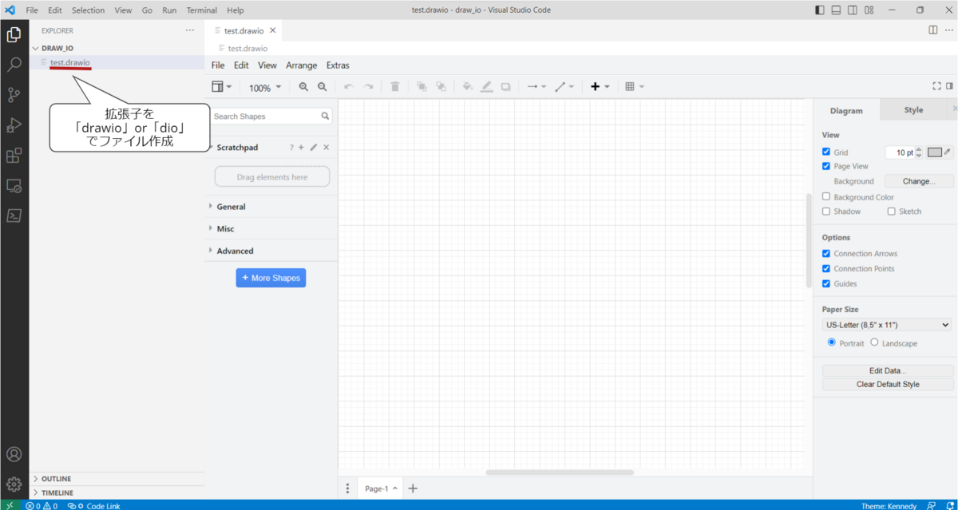Image resolution: width=958 pixels, height=510 pixels.
Task: Split the editor to the right
Action: pyautogui.click(x=932, y=30)
